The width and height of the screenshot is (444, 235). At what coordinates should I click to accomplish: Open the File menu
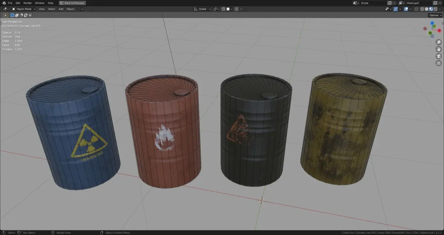point(10,3)
